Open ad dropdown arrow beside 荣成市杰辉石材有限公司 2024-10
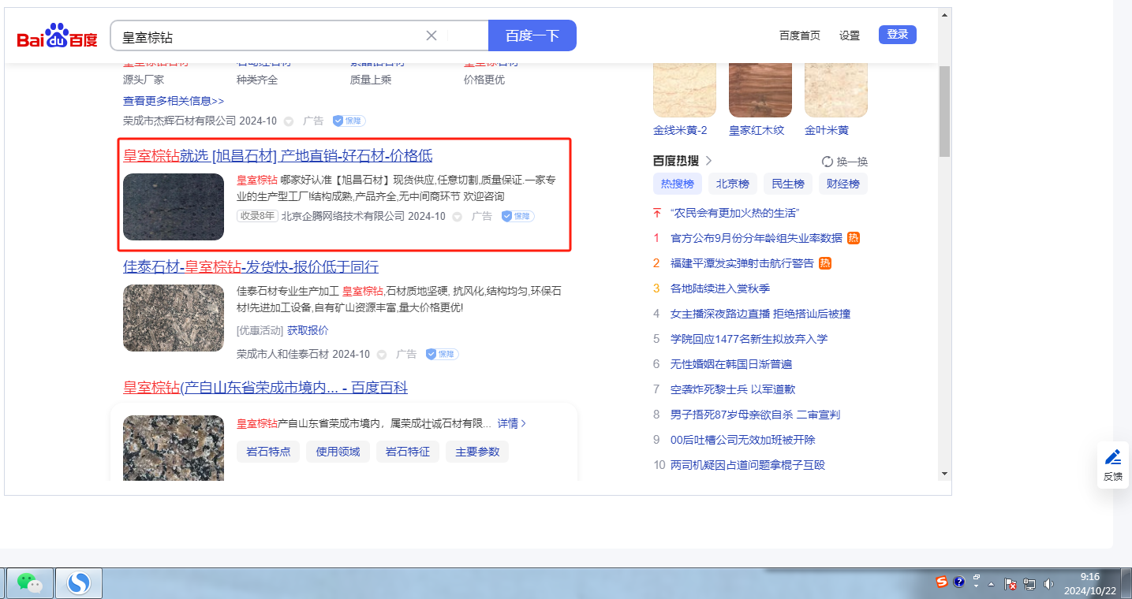Viewport: 1132px width, 599px height. coord(288,121)
